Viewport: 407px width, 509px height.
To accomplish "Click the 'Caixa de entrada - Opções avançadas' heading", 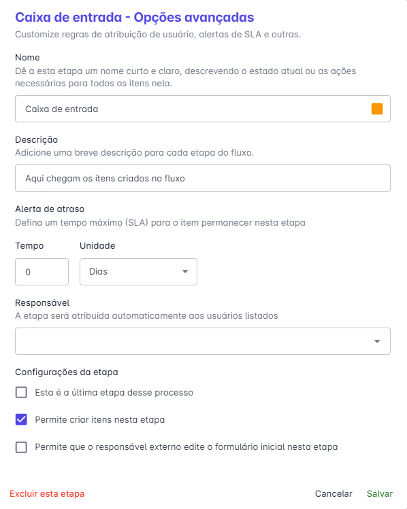I will [135, 17].
